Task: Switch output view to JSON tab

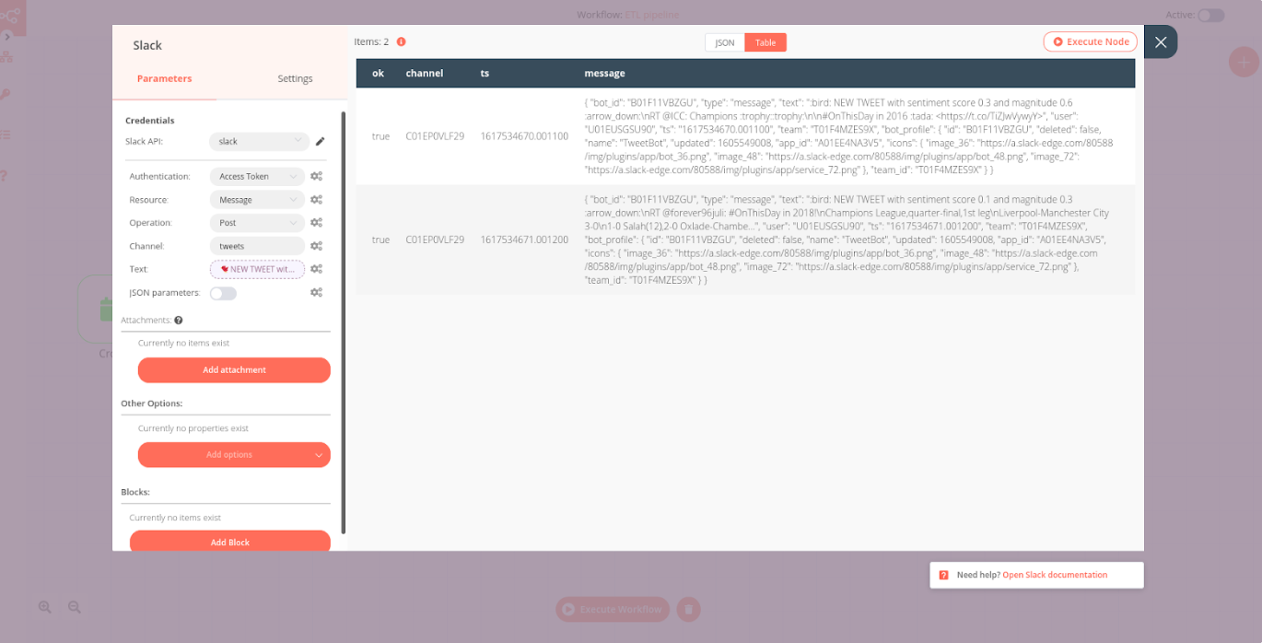Action: [724, 42]
